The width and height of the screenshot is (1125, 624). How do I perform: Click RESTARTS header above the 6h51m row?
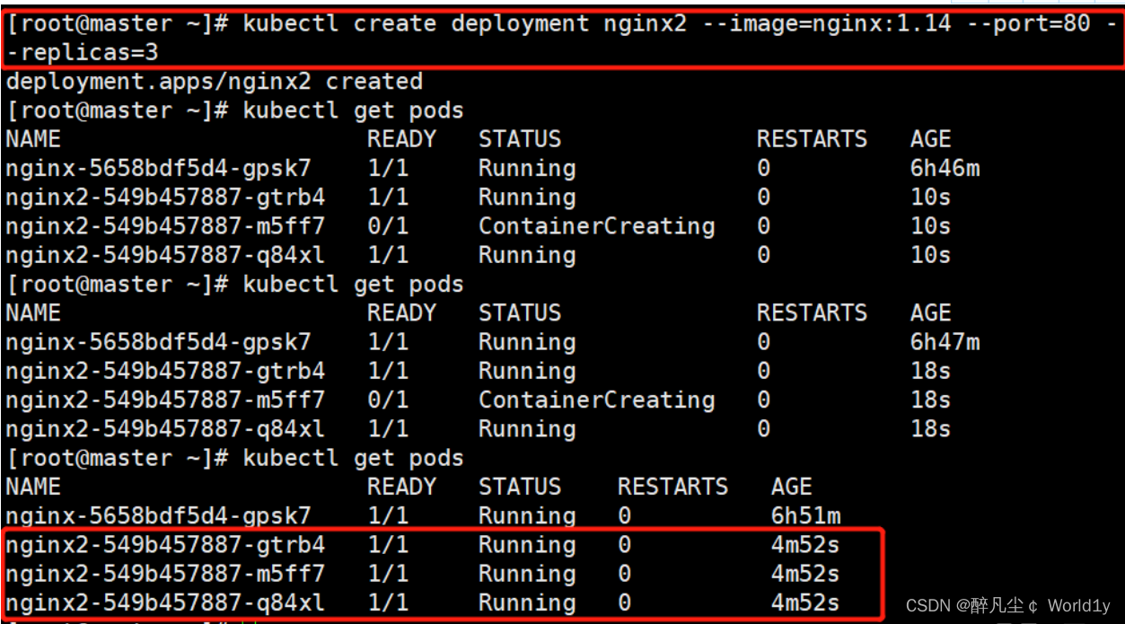[x=672, y=488]
